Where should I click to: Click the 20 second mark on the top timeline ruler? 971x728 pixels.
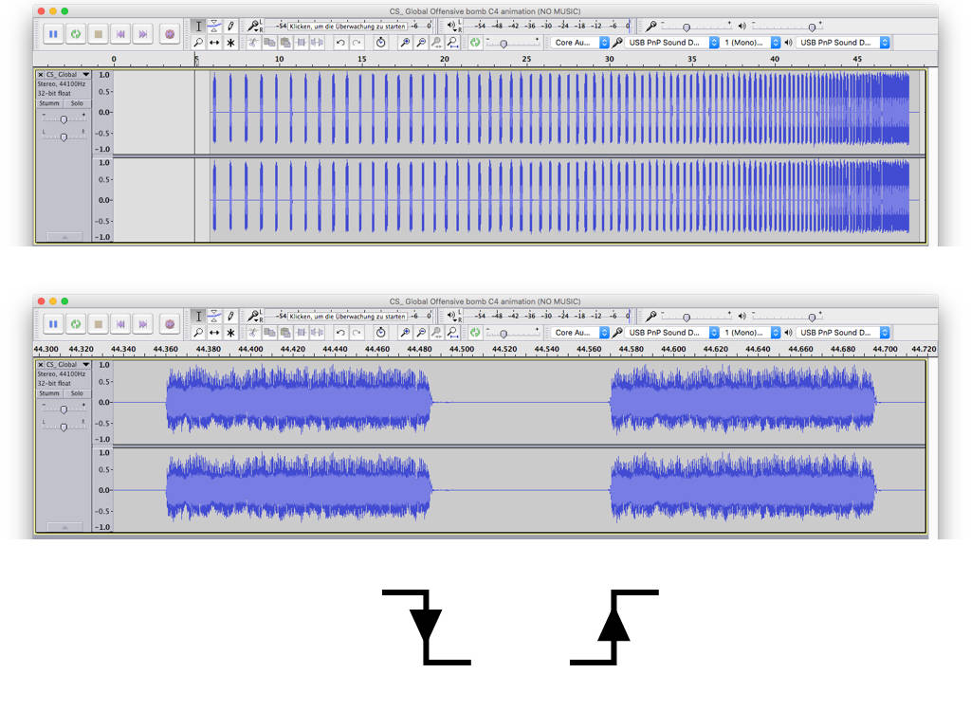[444, 60]
